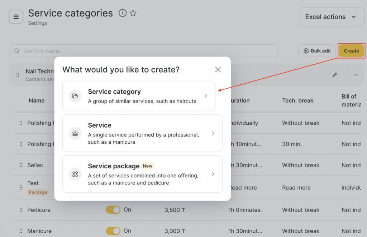Click the drag handle next to Sellac
The image size is (367, 237).
[21, 165]
